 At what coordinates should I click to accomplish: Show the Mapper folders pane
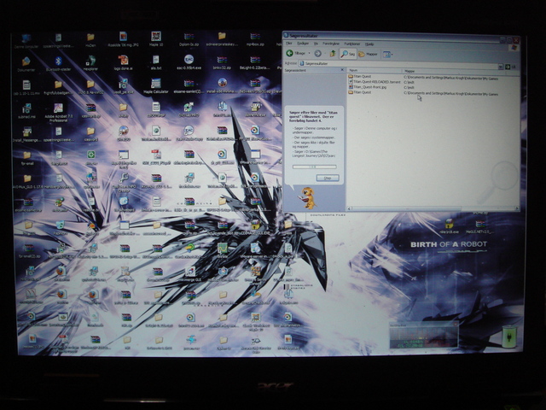(x=369, y=55)
